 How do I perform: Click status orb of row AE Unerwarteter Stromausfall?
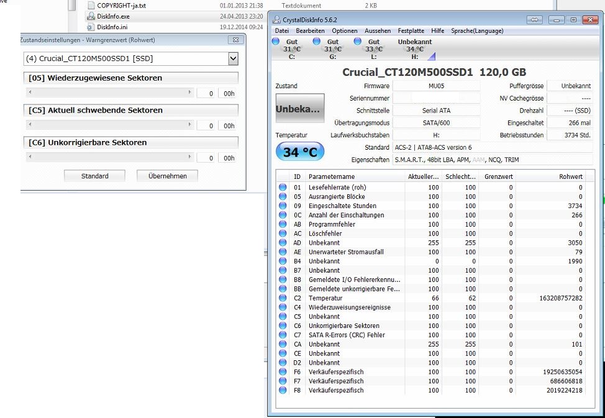283,252
